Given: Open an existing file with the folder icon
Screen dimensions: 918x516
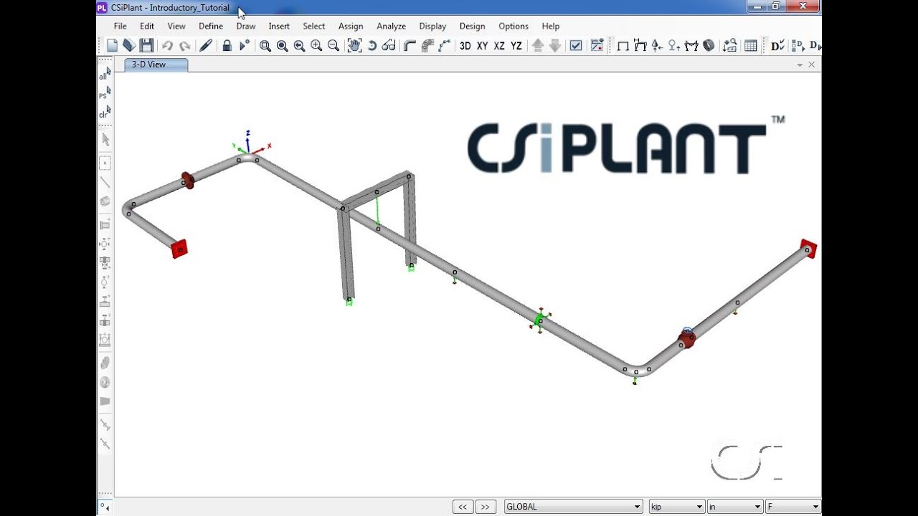Looking at the screenshot, I should (x=129, y=46).
